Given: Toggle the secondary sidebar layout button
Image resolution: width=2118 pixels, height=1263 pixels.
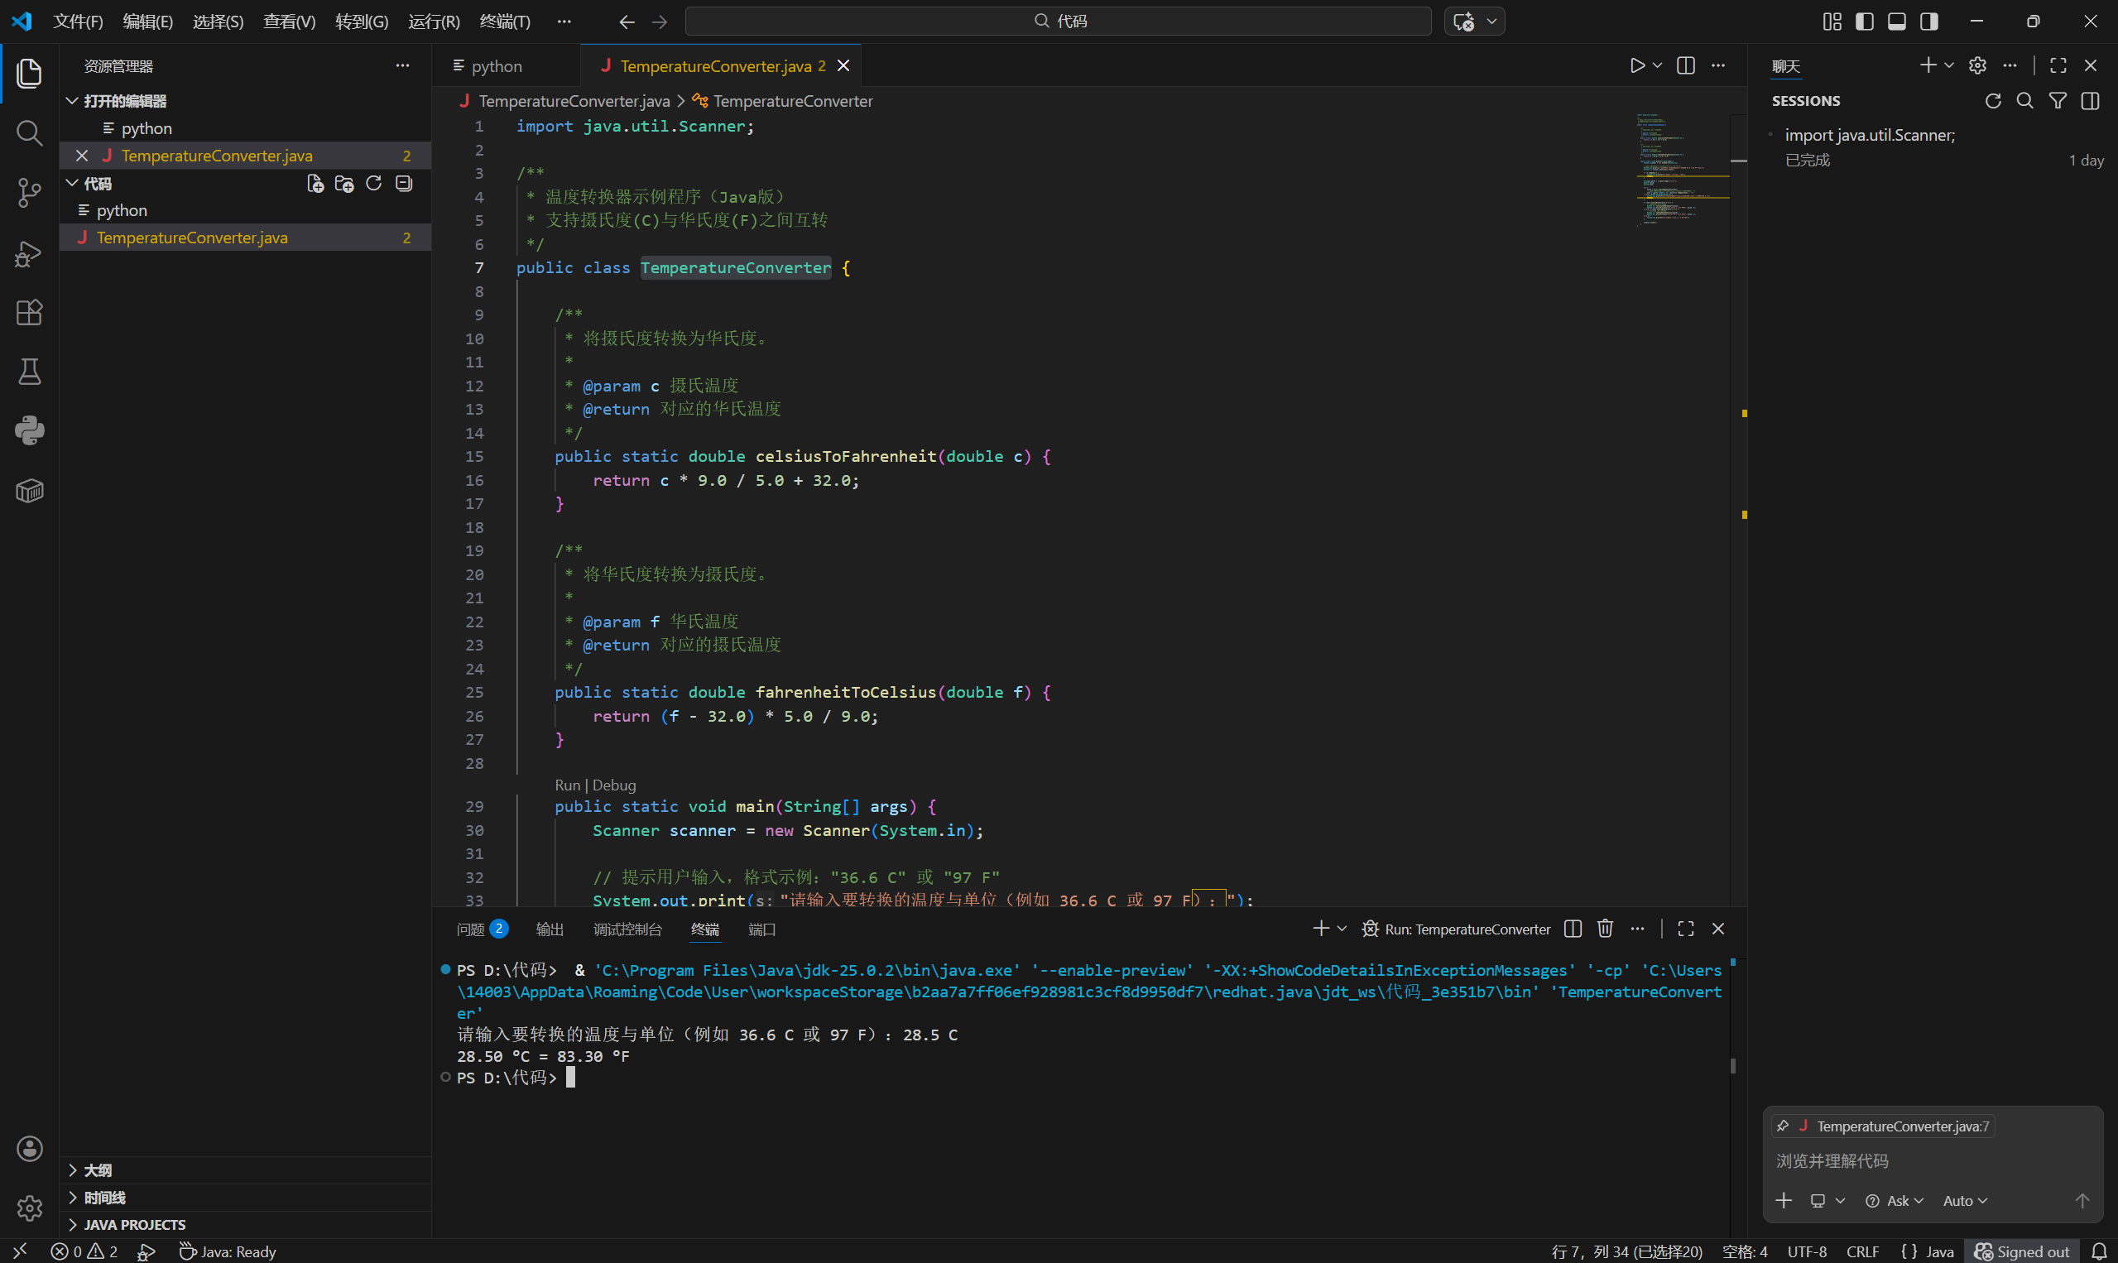Looking at the screenshot, I should pos(1929,22).
